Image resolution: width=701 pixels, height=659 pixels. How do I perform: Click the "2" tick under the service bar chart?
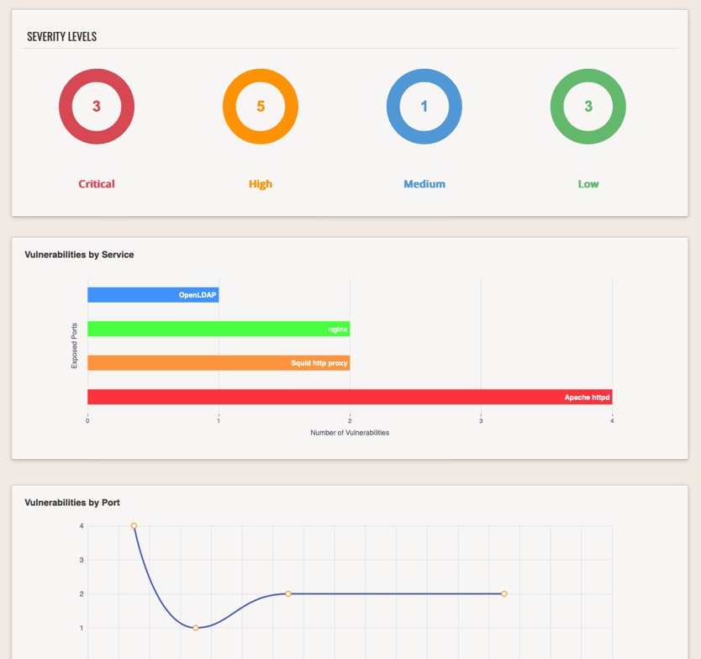(x=350, y=421)
